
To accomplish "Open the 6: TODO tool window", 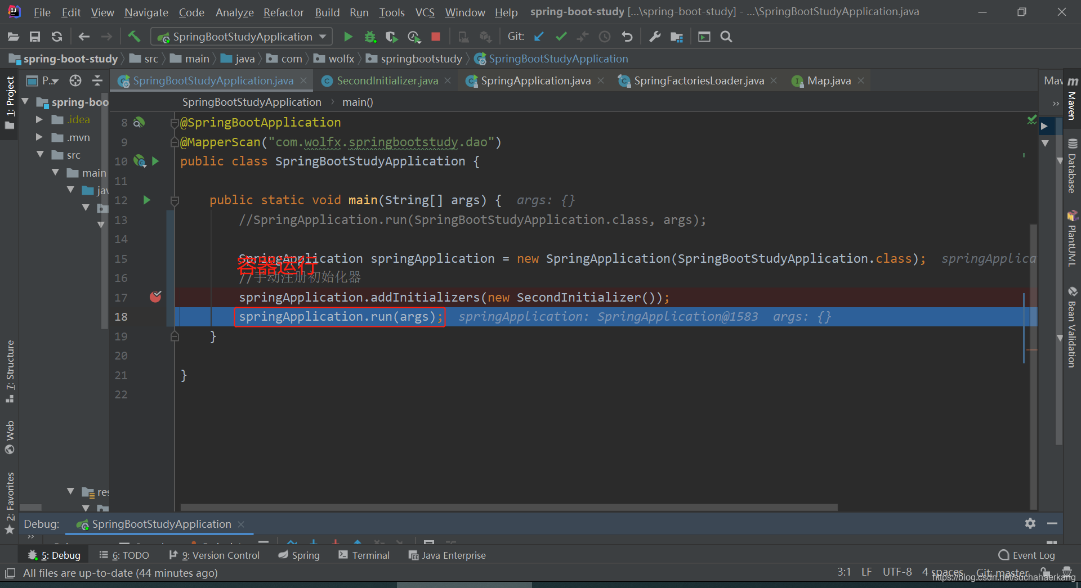I will 124,555.
